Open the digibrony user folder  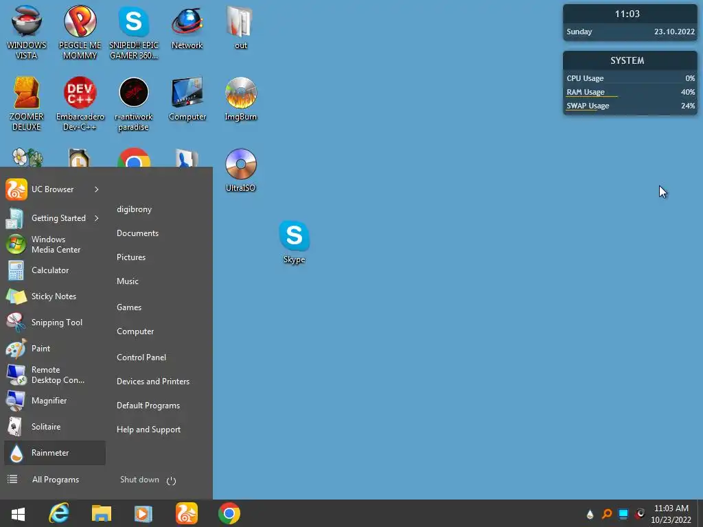point(134,209)
